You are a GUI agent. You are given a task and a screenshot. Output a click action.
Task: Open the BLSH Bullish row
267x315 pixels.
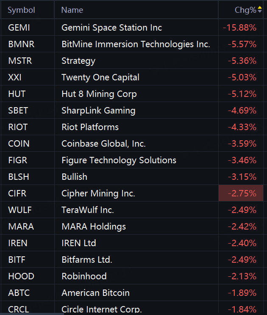click(x=74, y=177)
